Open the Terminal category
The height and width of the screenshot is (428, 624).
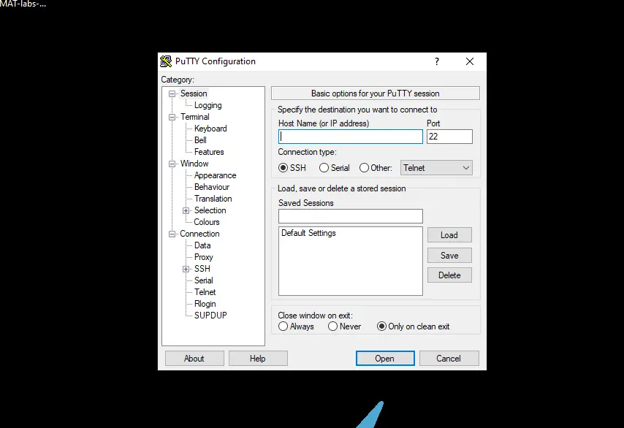[x=194, y=117]
